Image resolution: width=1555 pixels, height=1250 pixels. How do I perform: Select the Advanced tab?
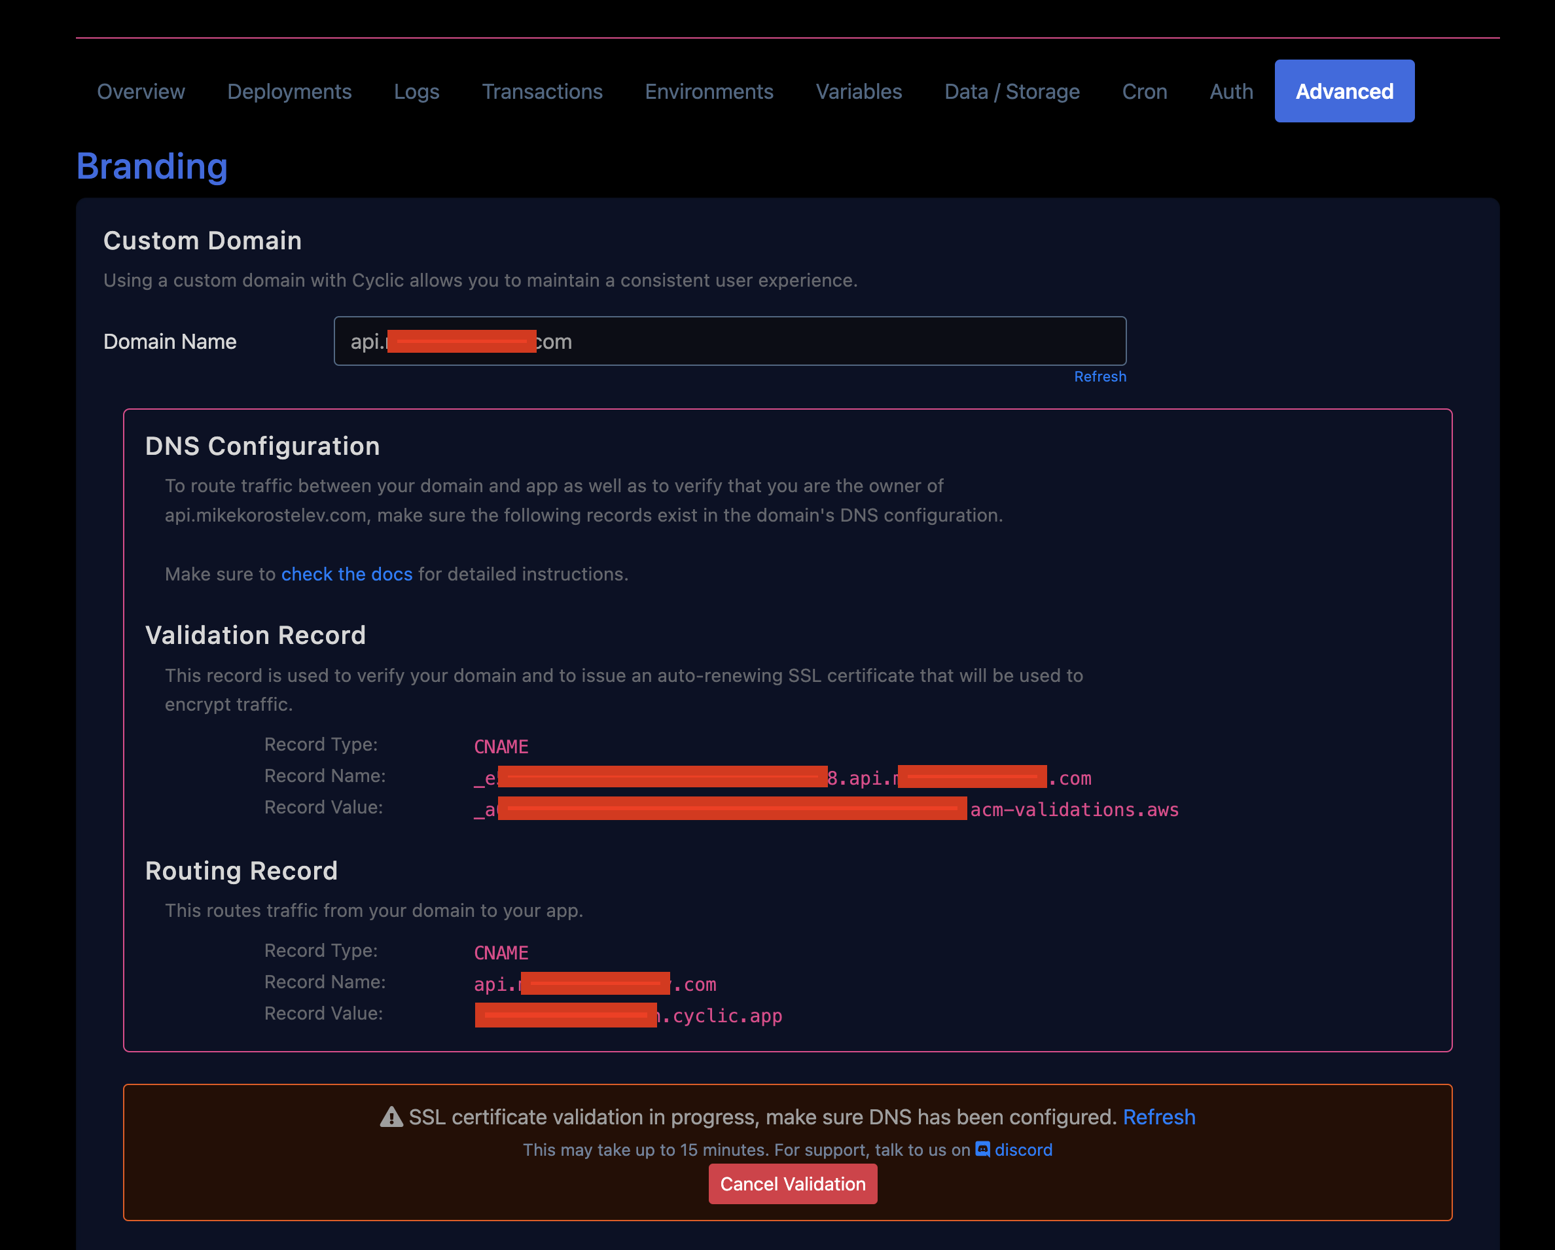coord(1344,92)
